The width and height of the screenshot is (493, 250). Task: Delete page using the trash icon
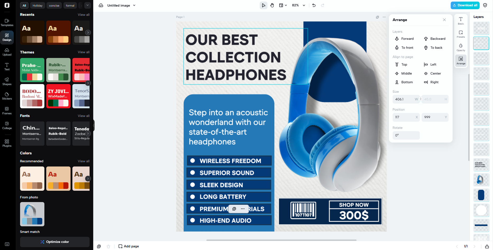click(108, 246)
